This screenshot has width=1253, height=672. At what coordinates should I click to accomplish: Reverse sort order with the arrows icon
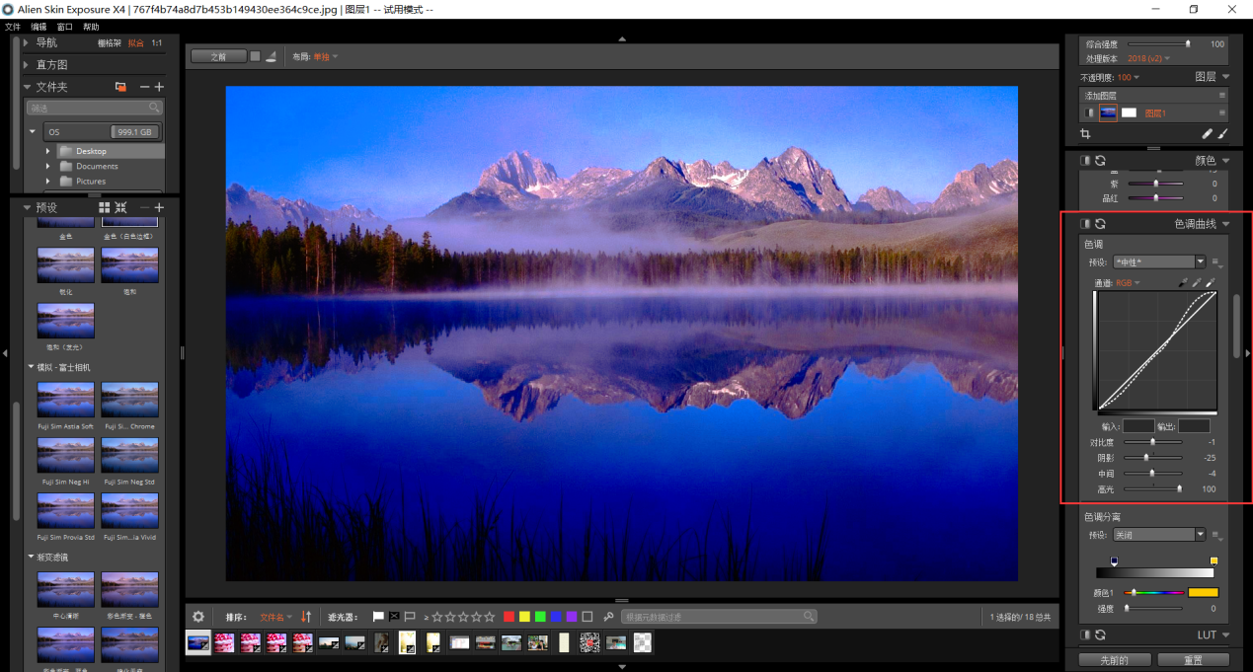tap(306, 617)
